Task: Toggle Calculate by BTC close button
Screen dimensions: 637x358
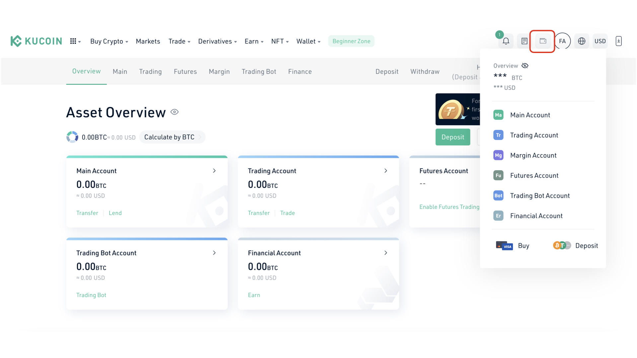Action: click(x=199, y=137)
